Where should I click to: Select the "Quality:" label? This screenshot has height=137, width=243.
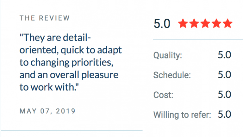(x=168, y=55)
